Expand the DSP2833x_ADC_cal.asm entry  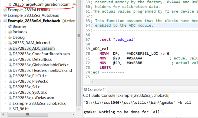coord(5,48)
